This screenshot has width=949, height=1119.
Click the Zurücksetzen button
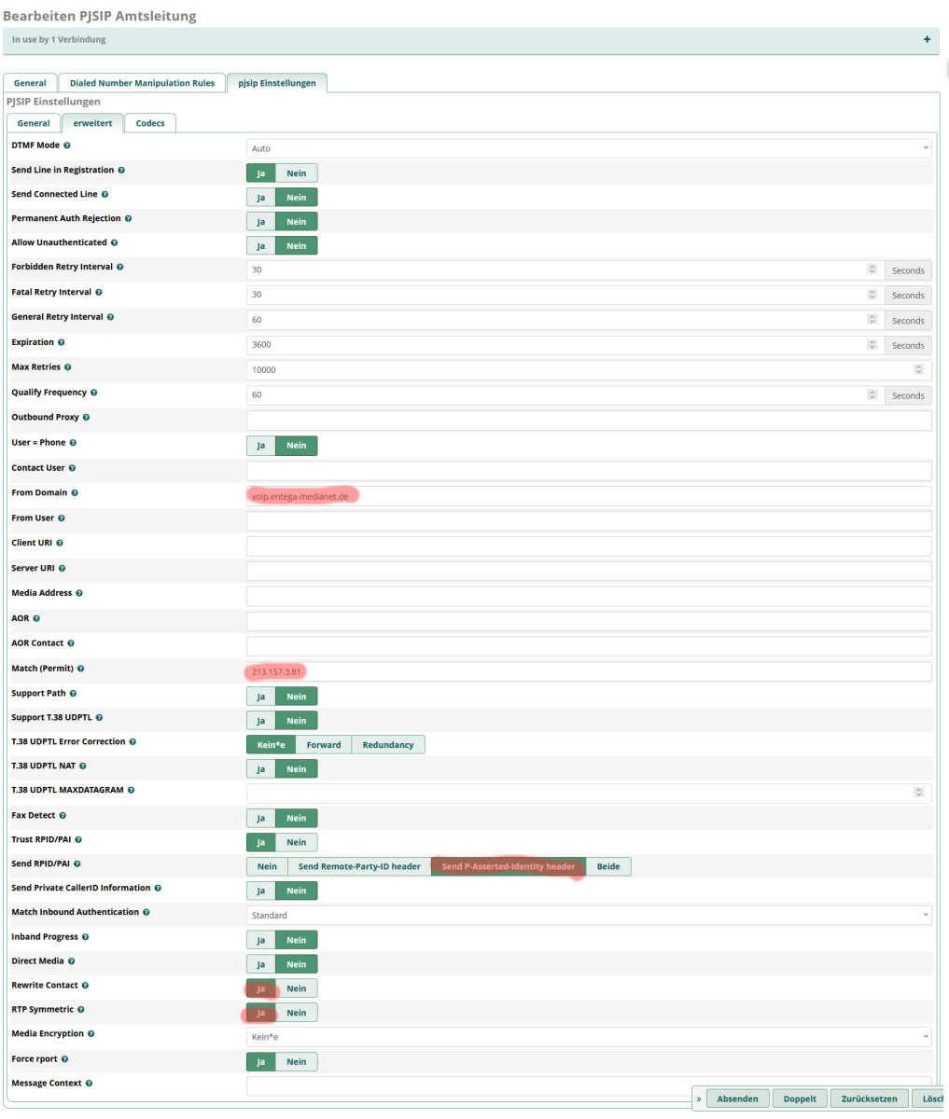869,1098
